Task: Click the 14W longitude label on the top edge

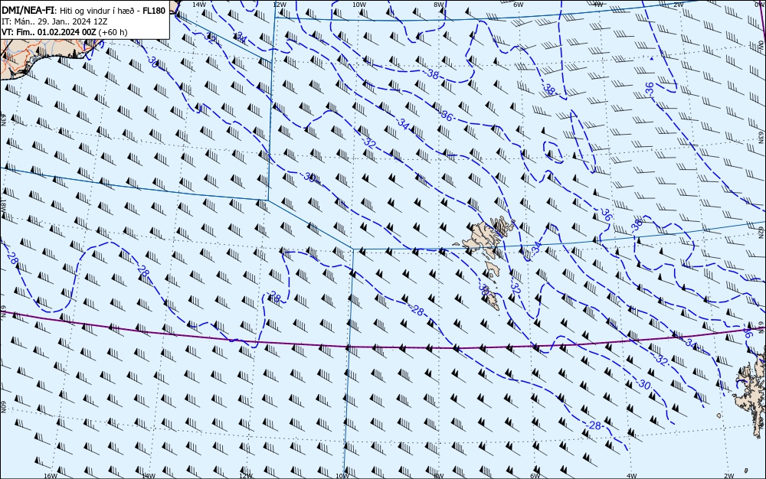Action: pyautogui.click(x=198, y=4)
